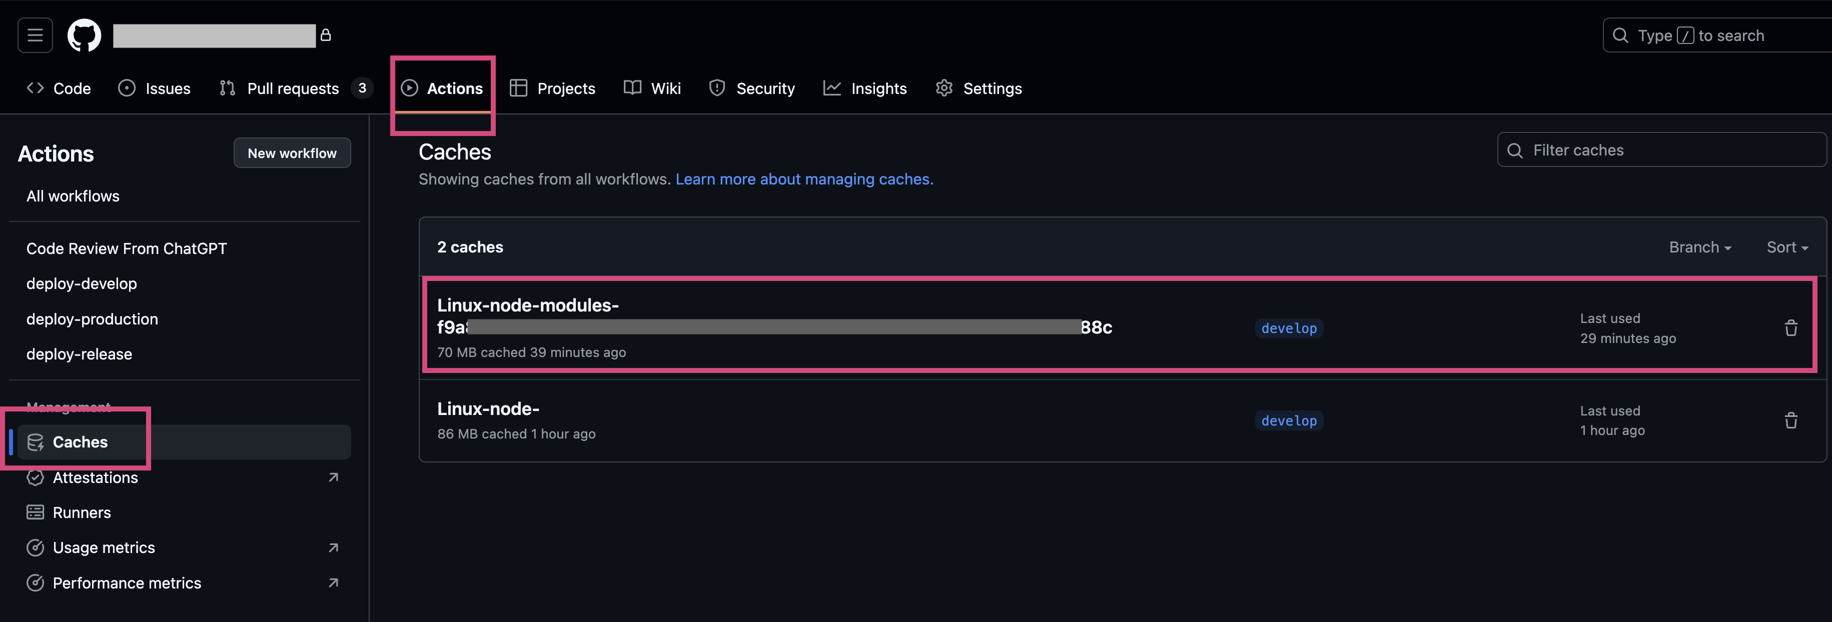Click the GitHub logo icon
This screenshot has width=1832, height=622.
(83, 35)
